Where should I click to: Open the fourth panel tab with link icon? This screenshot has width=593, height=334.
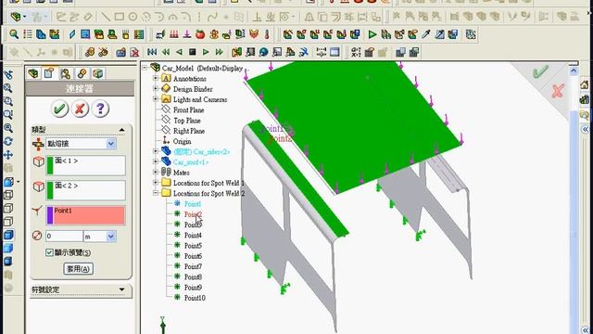tap(82, 73)
